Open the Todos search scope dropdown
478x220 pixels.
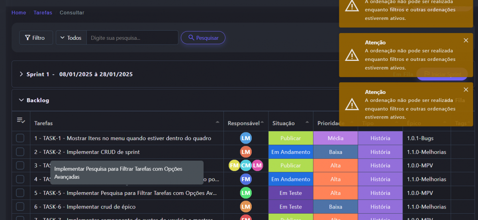click(71, 38)
